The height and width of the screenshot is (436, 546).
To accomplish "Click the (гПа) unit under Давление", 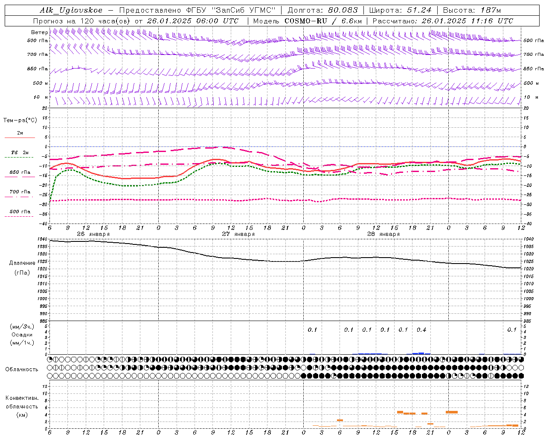I will click(x=22, y=272).
